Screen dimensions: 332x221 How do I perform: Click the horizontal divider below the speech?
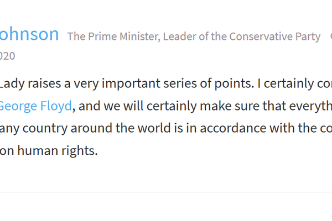166,192
